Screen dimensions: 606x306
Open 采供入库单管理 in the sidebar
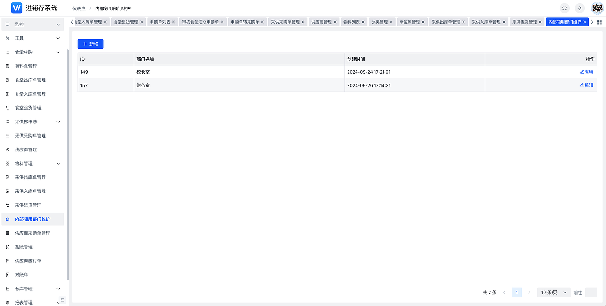click(32, 191)
